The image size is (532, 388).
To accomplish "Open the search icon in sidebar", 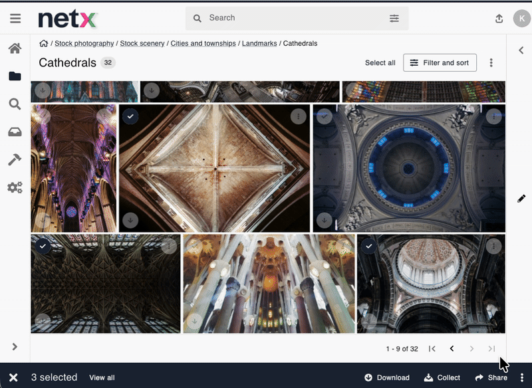I will click(x=15, y=104).
